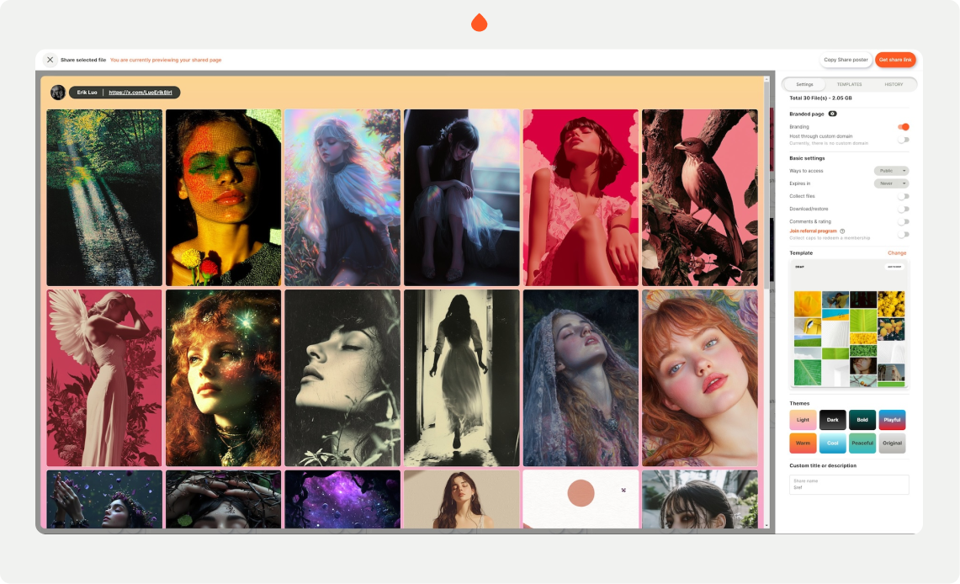Open the white card with coral circle image
960x584 pixels.
tap(581, 499)
